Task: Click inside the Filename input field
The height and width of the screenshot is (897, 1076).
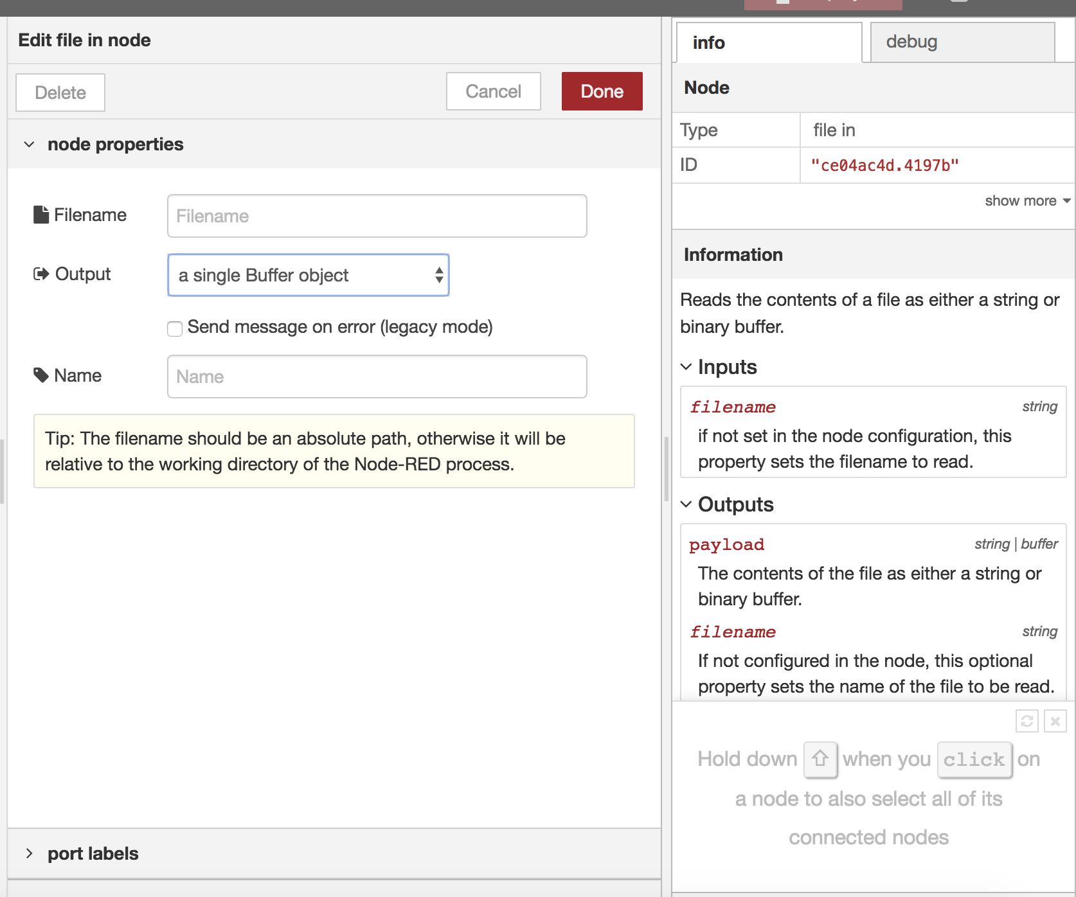Action: (x=377, y=216)
